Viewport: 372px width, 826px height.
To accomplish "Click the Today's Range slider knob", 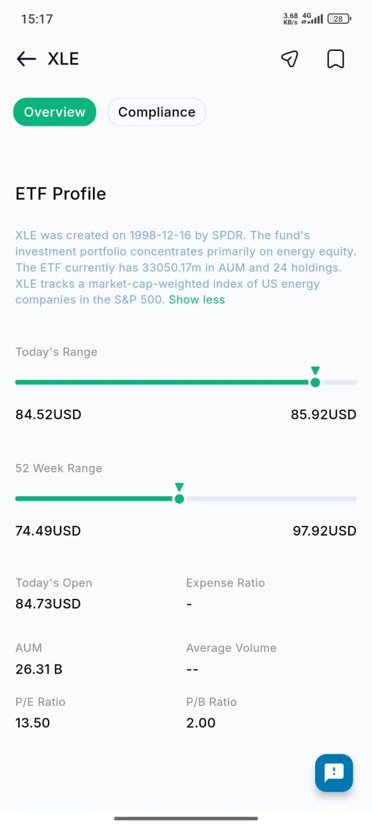I will coord(315,382).
